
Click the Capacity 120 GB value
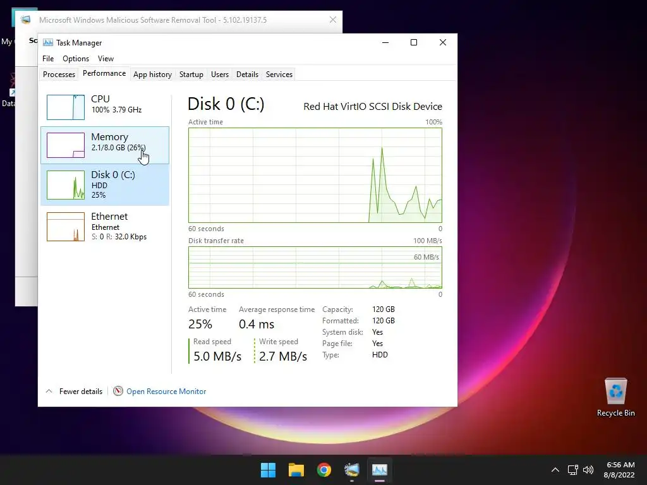384,309
